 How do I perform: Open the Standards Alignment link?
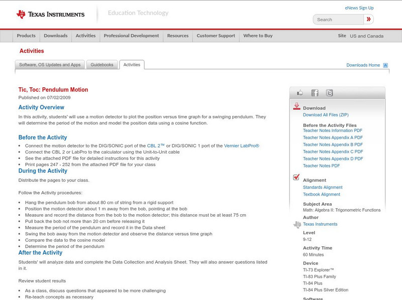tap(323, 187)
